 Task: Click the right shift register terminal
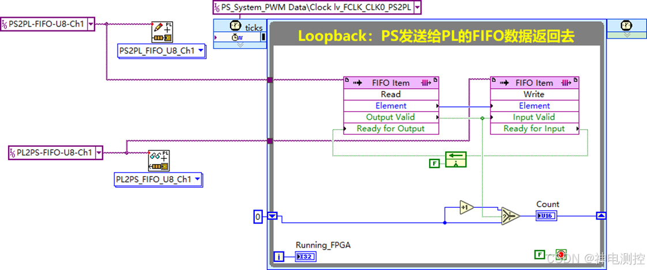pyautogui.click(x=601, y=215)
